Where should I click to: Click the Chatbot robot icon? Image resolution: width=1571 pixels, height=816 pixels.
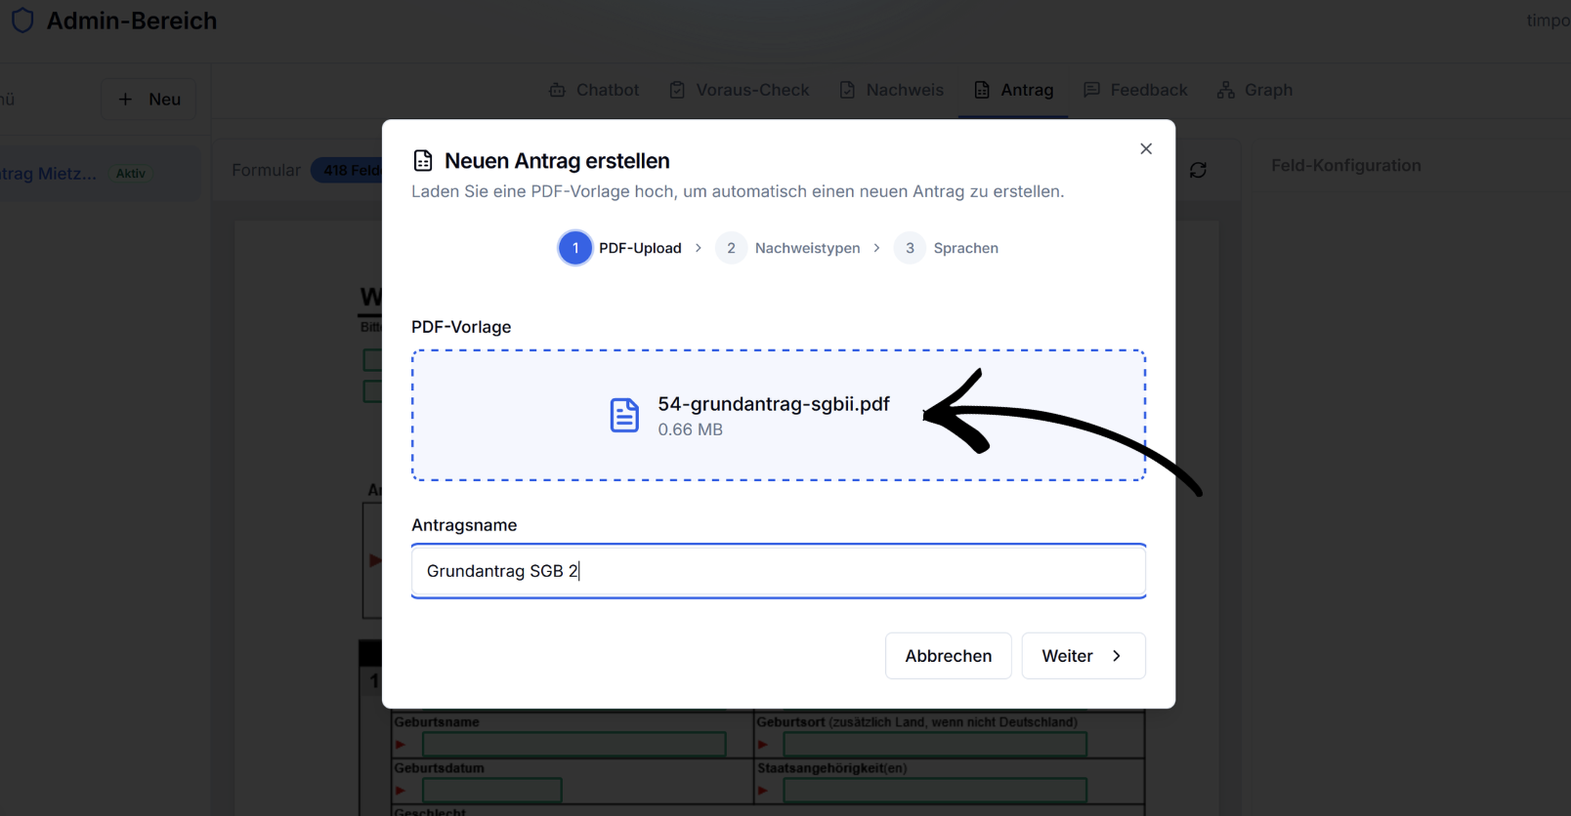click(x=558, y=90)
